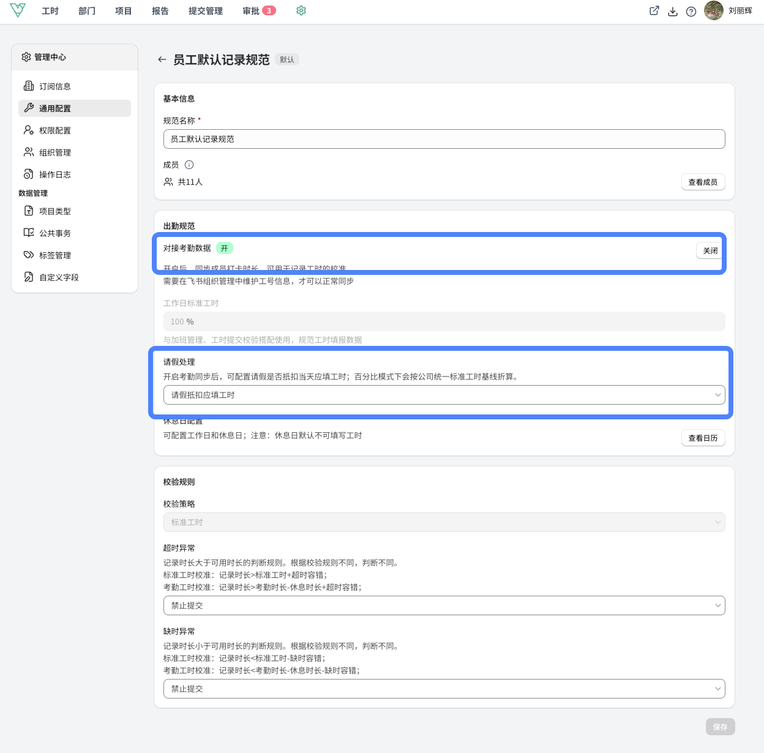The width and height of the screenshot is (764, 753).
Task: Open the 缺时异常 禁止提交 dropdown
Action: [444, 689]
